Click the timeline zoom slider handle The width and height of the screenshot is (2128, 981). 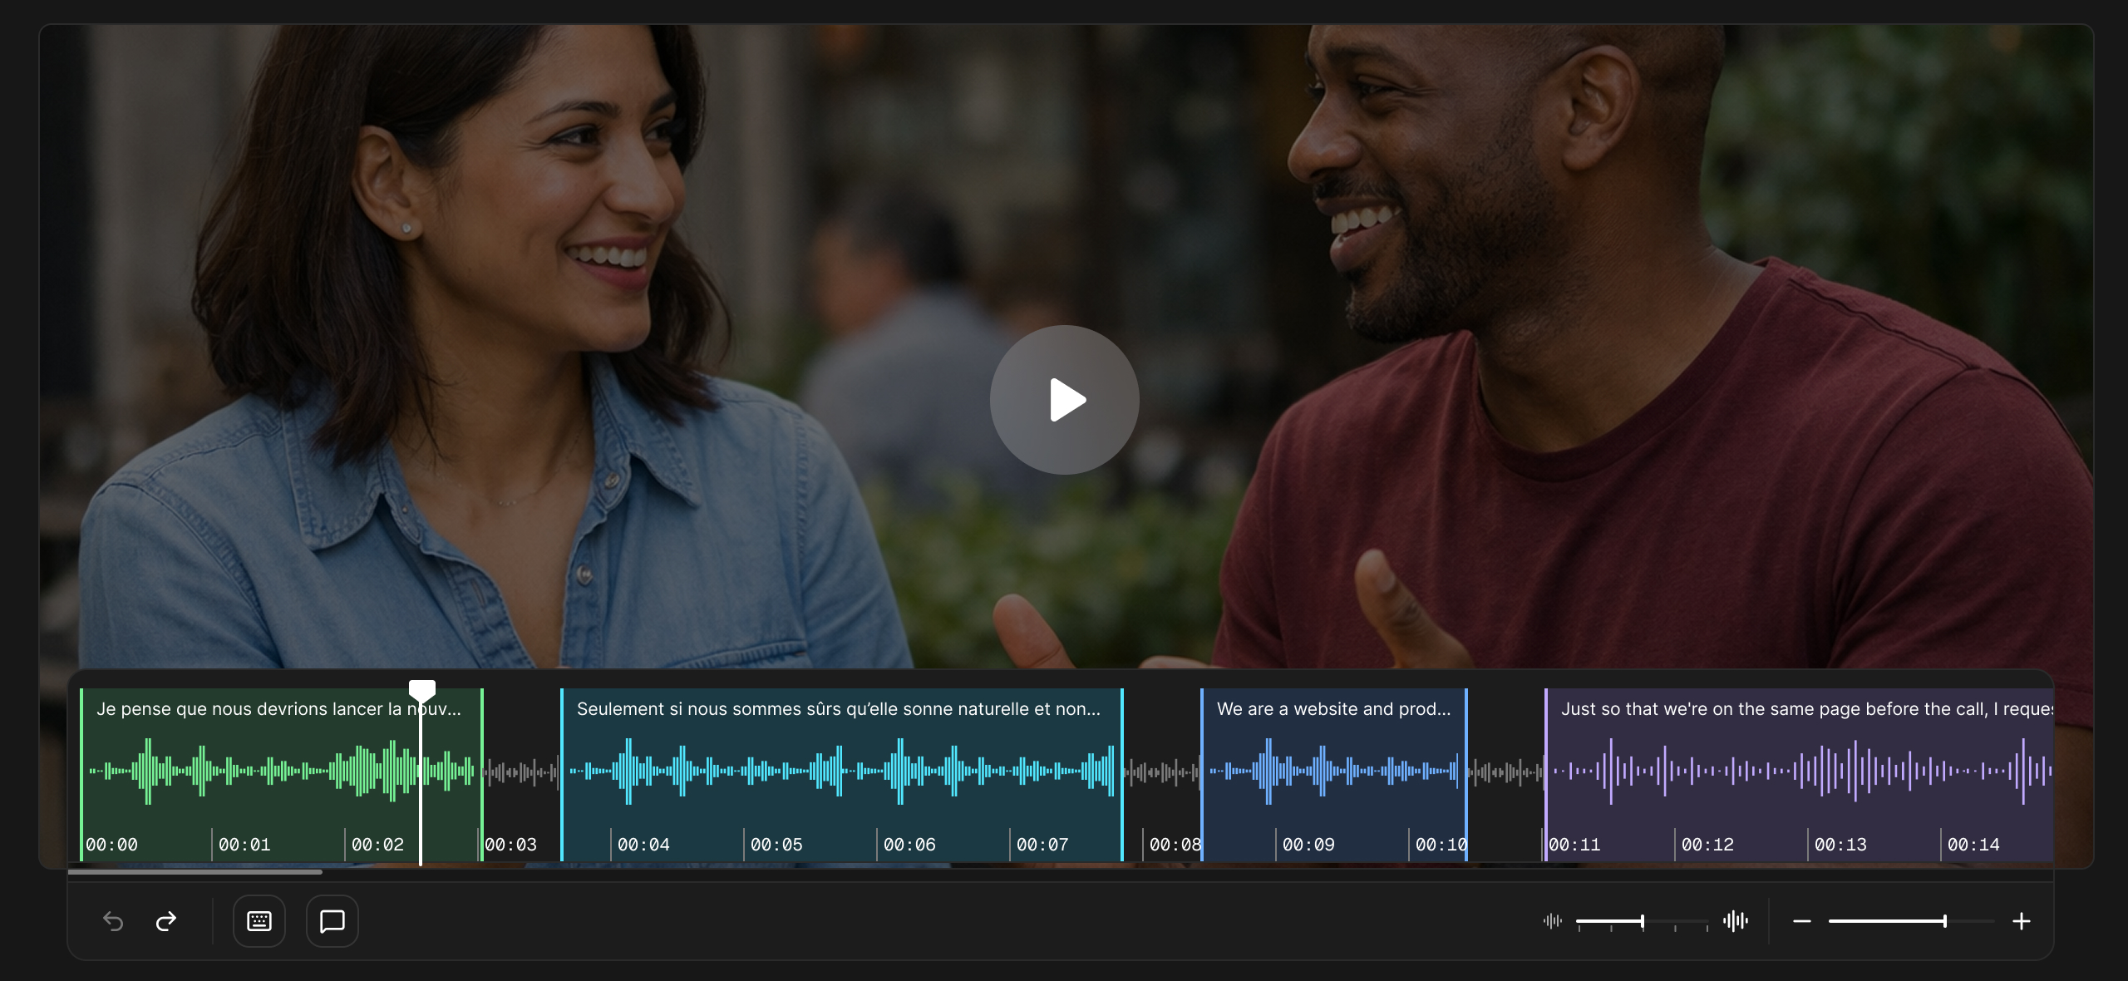pyautogui.click(x=1945, y=921)
